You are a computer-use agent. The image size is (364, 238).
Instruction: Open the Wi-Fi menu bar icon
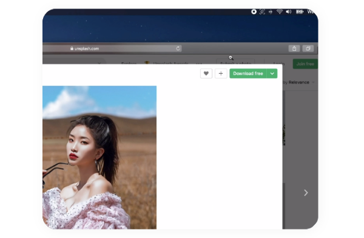coord(280,12)
